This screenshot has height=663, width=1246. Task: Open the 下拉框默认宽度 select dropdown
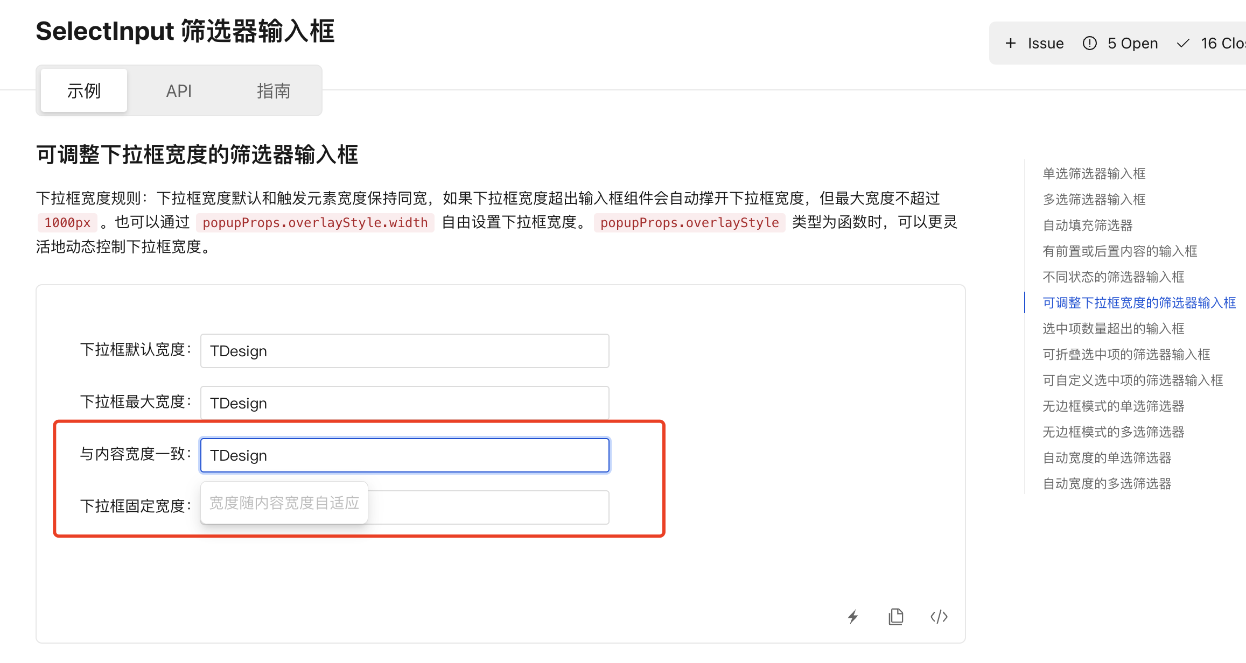pyautogui.click(x=404, y=351)
